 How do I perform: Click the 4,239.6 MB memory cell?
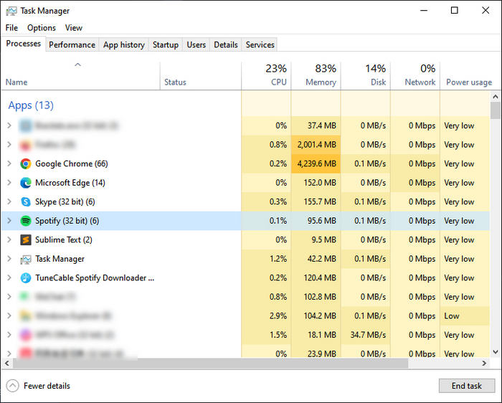click(x=316, y=164)
